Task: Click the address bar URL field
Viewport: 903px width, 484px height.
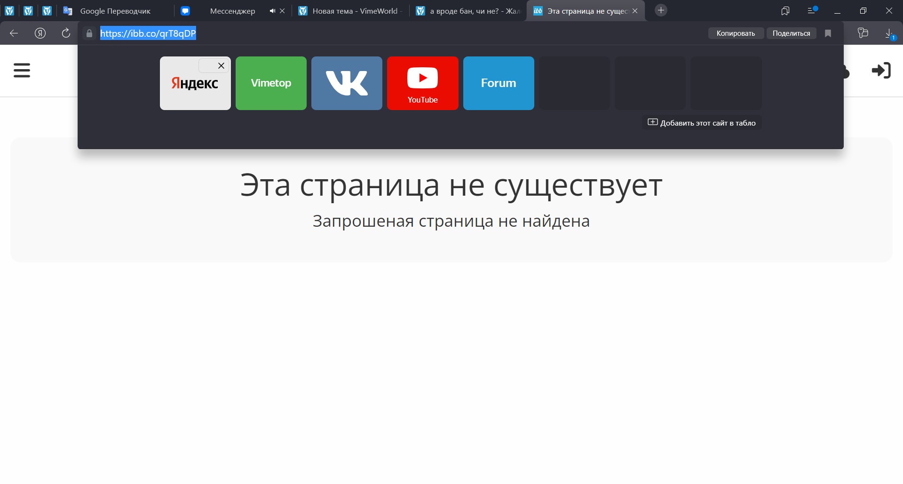Action: point(376,33)
